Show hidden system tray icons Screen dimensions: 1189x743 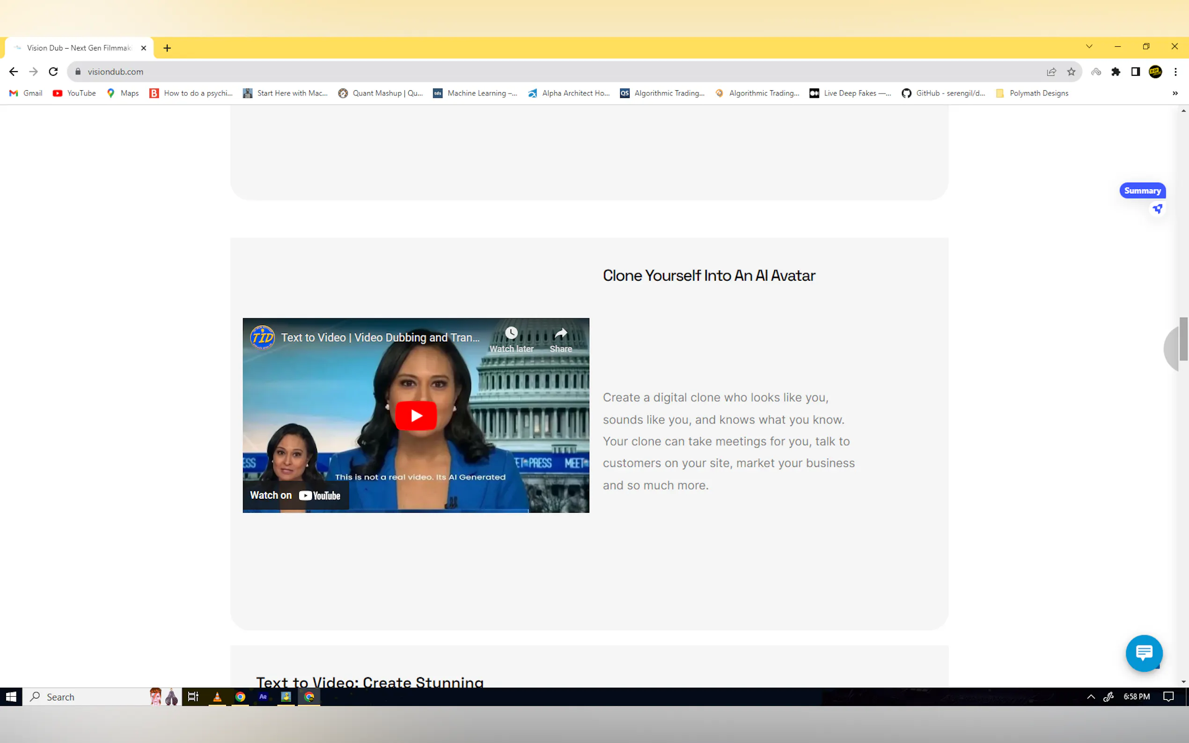[1091, 697]
